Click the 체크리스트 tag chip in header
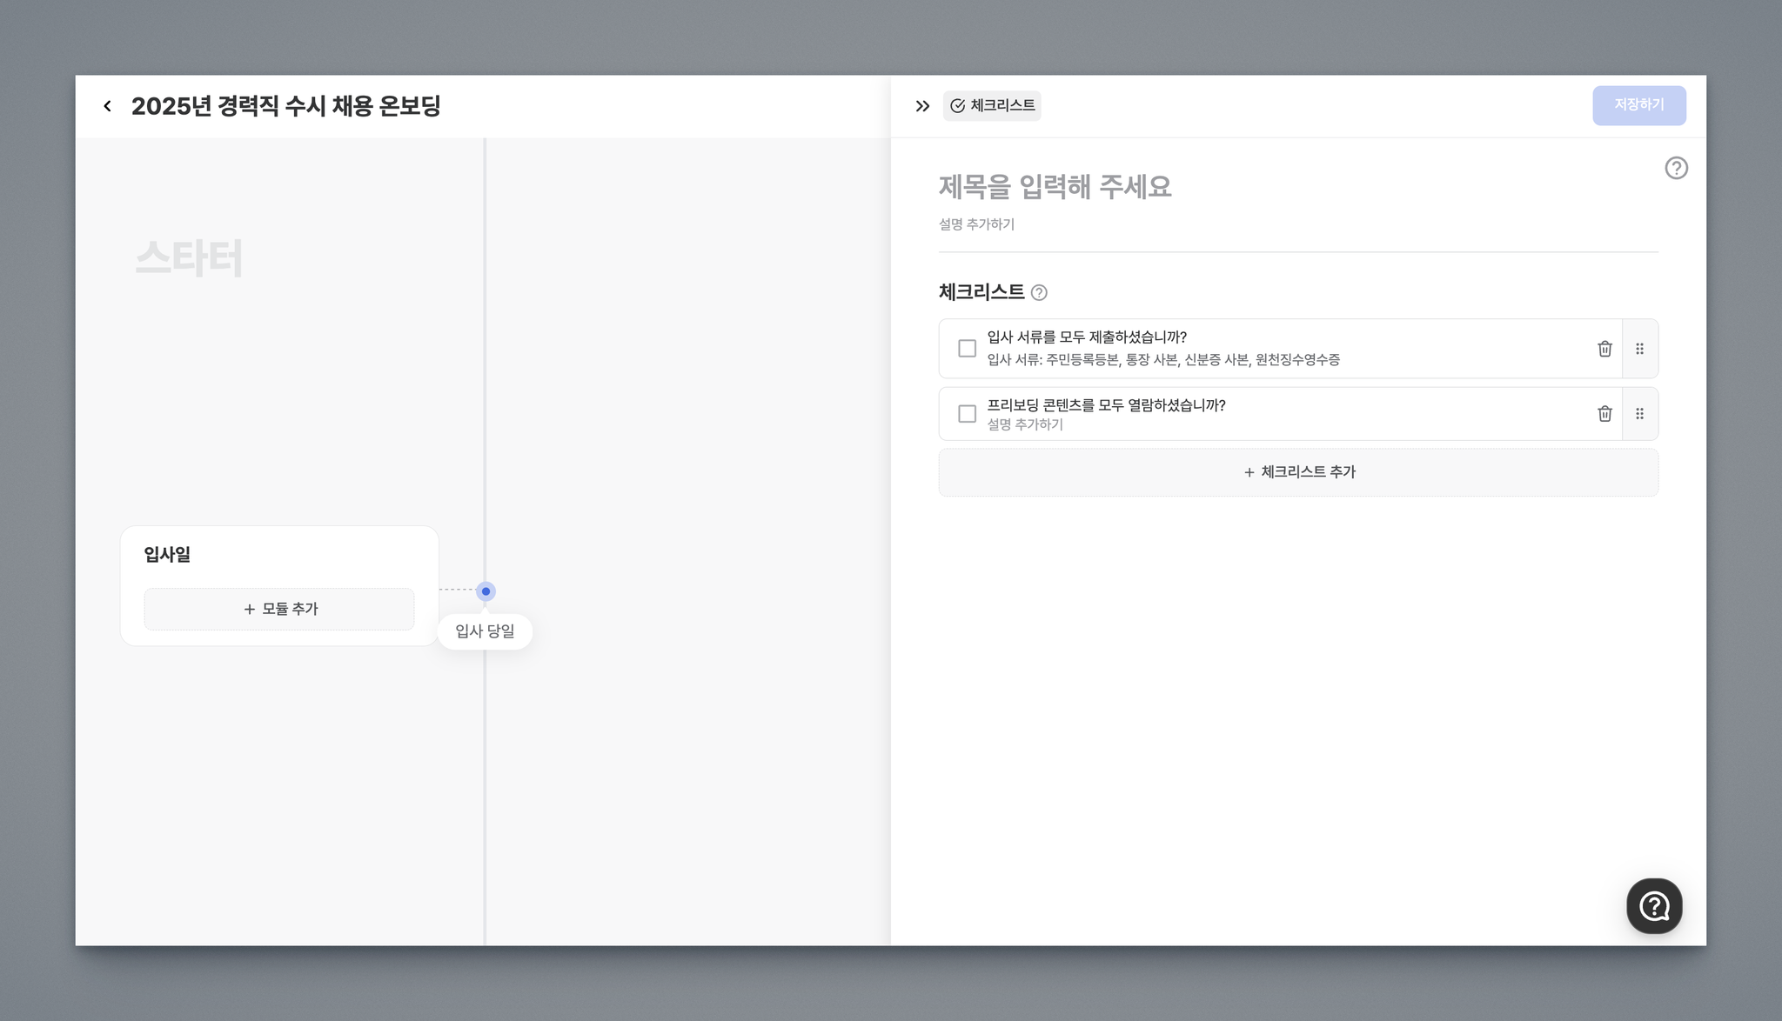Screen dimensions: 1782x1021 pos(992,105)
